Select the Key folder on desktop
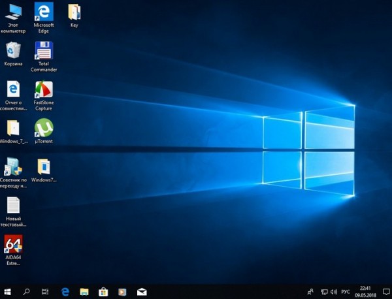This screenshot has width=392, height=299. click(x=74, y=15)
